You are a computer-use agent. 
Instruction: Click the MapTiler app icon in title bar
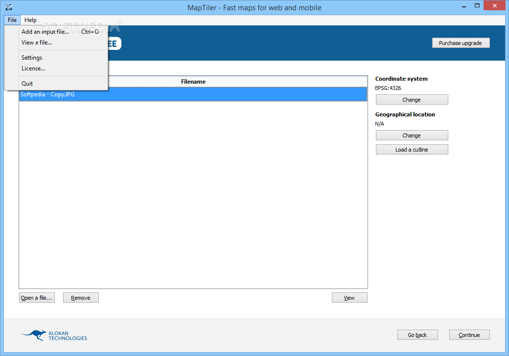(9, 7)
